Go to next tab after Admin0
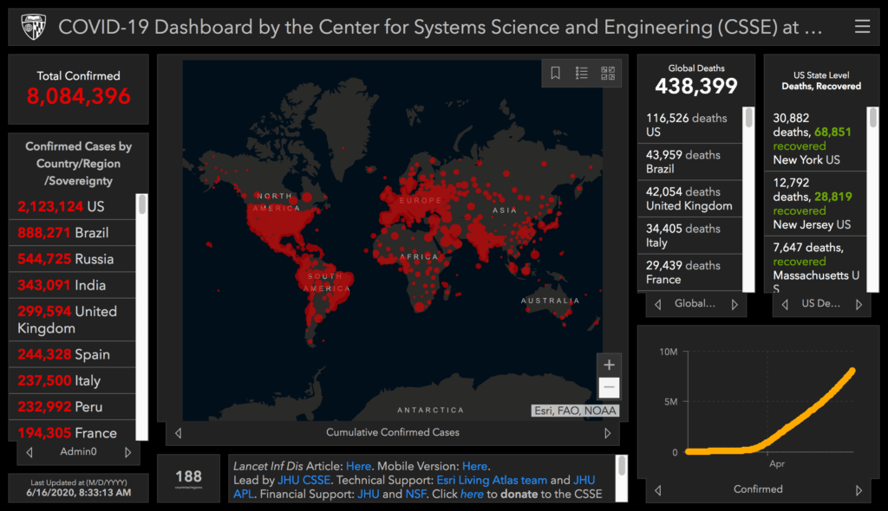This screenshot has height=511, width=888. click(128, 452)
